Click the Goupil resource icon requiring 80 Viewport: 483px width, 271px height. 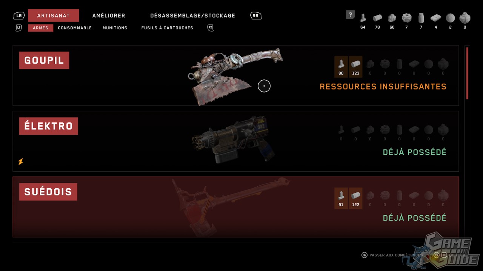tap(341, 67)
